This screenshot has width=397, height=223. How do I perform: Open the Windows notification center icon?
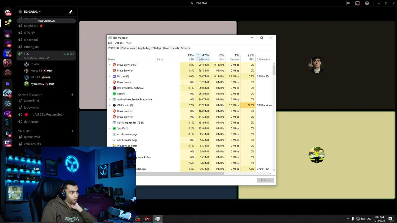[390, 219]
